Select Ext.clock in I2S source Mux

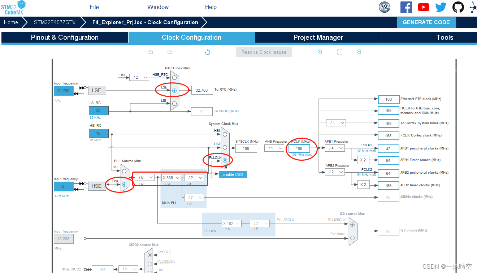click(x=352, y=237)
